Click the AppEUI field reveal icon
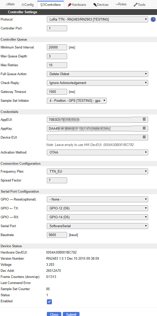 (144, 119)
